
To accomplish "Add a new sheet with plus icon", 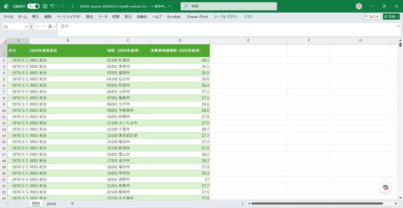I will 72,203.
